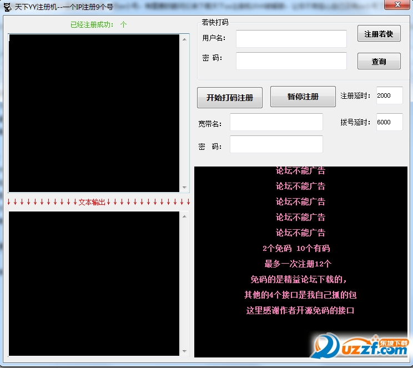Click down arrow of upper black list scrollbar
The height and width of the screenshot is (368, 413).
pos(184,187)
